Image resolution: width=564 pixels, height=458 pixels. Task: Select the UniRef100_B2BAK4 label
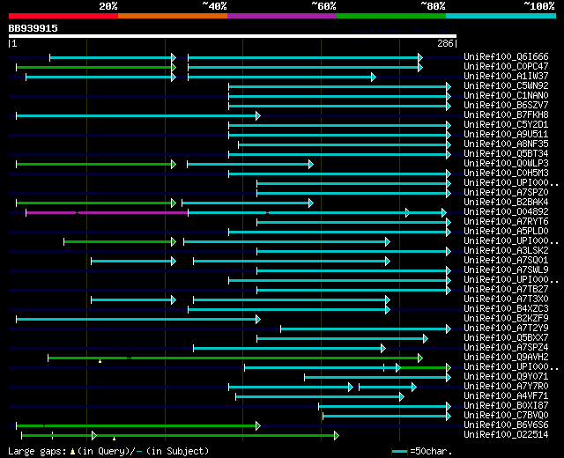pyautogui.click(x=506, y=202)
